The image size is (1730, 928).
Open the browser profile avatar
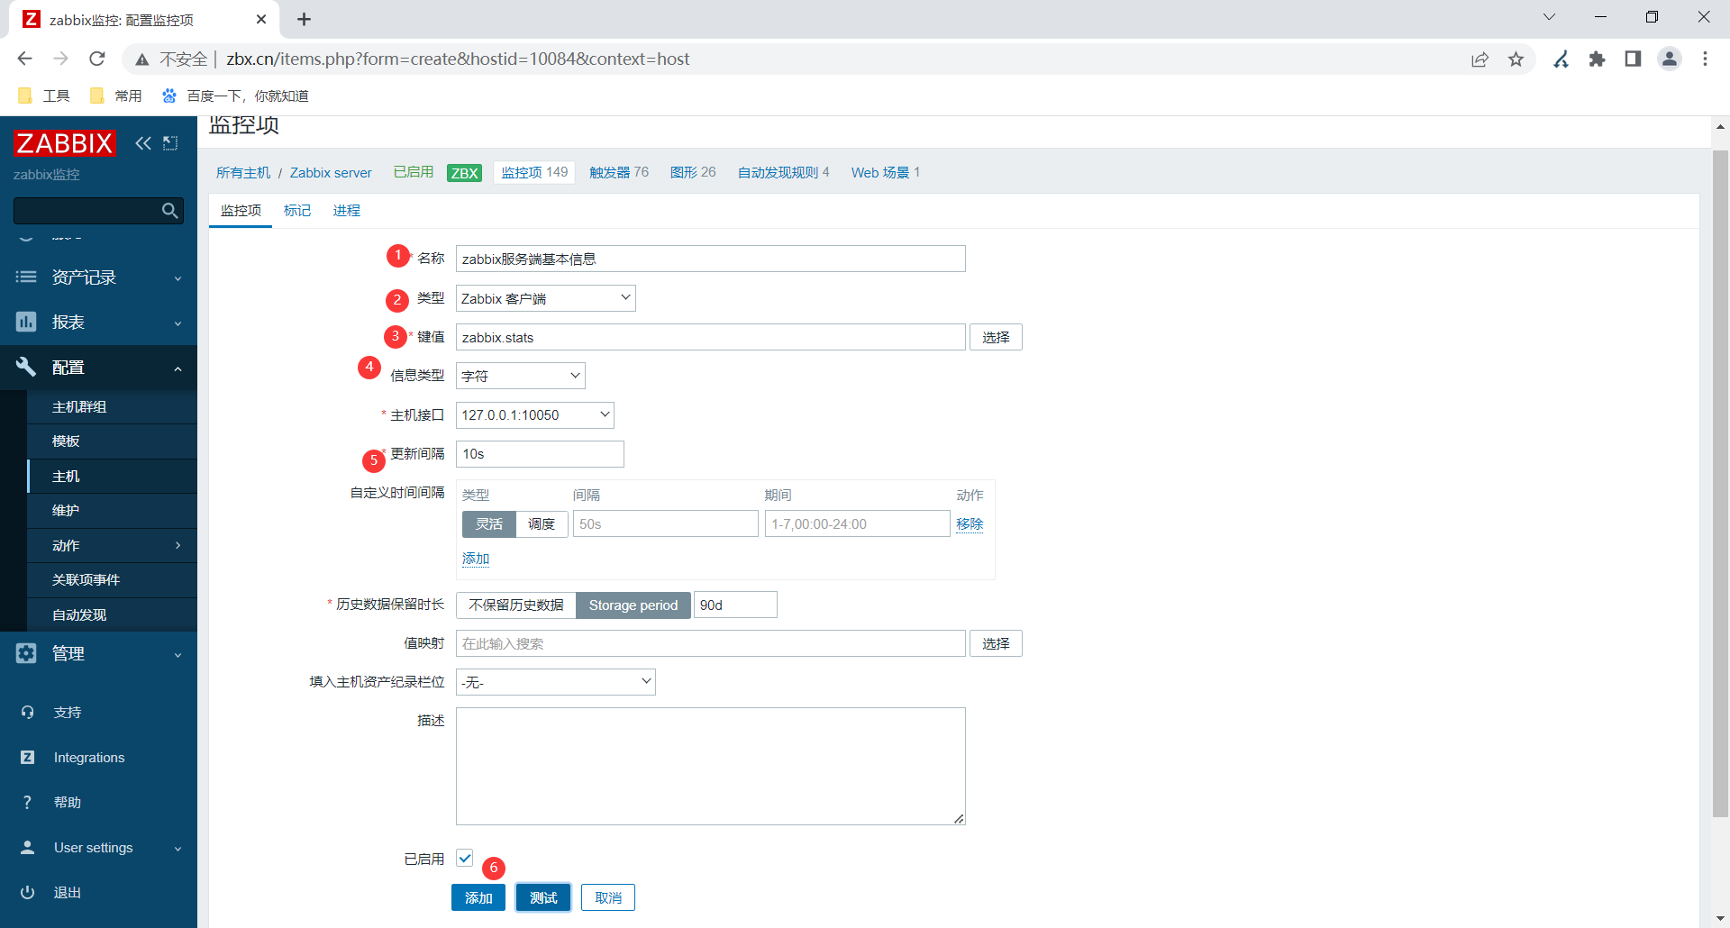1670,59
